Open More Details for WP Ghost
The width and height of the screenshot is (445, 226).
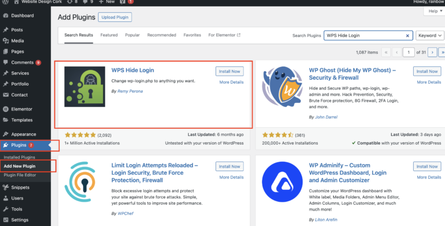(x=429, y=82)
